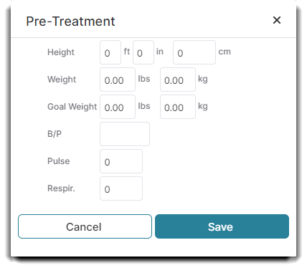Focus the Weight kg input box
307x278 pixels.
click(x=178, y=80)
